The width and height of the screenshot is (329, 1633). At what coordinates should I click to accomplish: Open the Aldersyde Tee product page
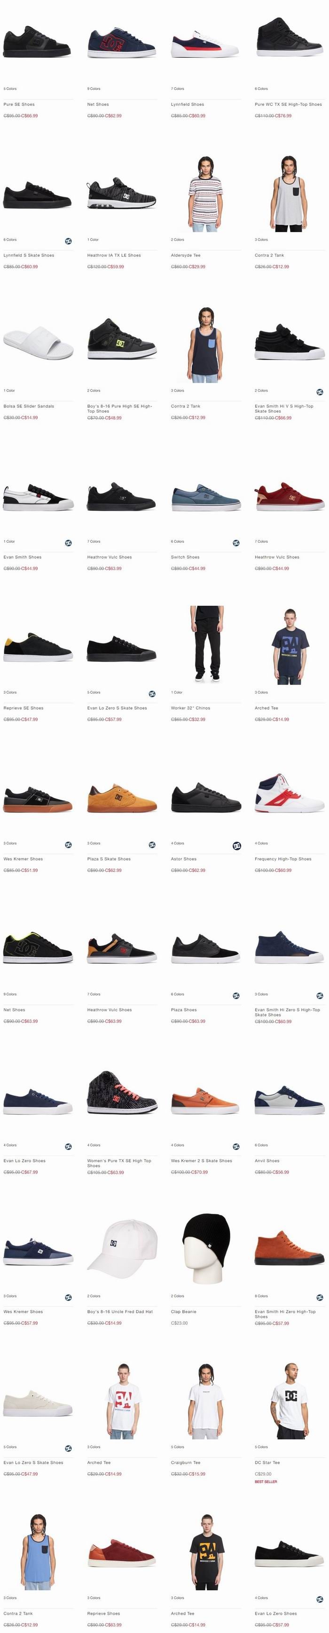pos(186,255)
